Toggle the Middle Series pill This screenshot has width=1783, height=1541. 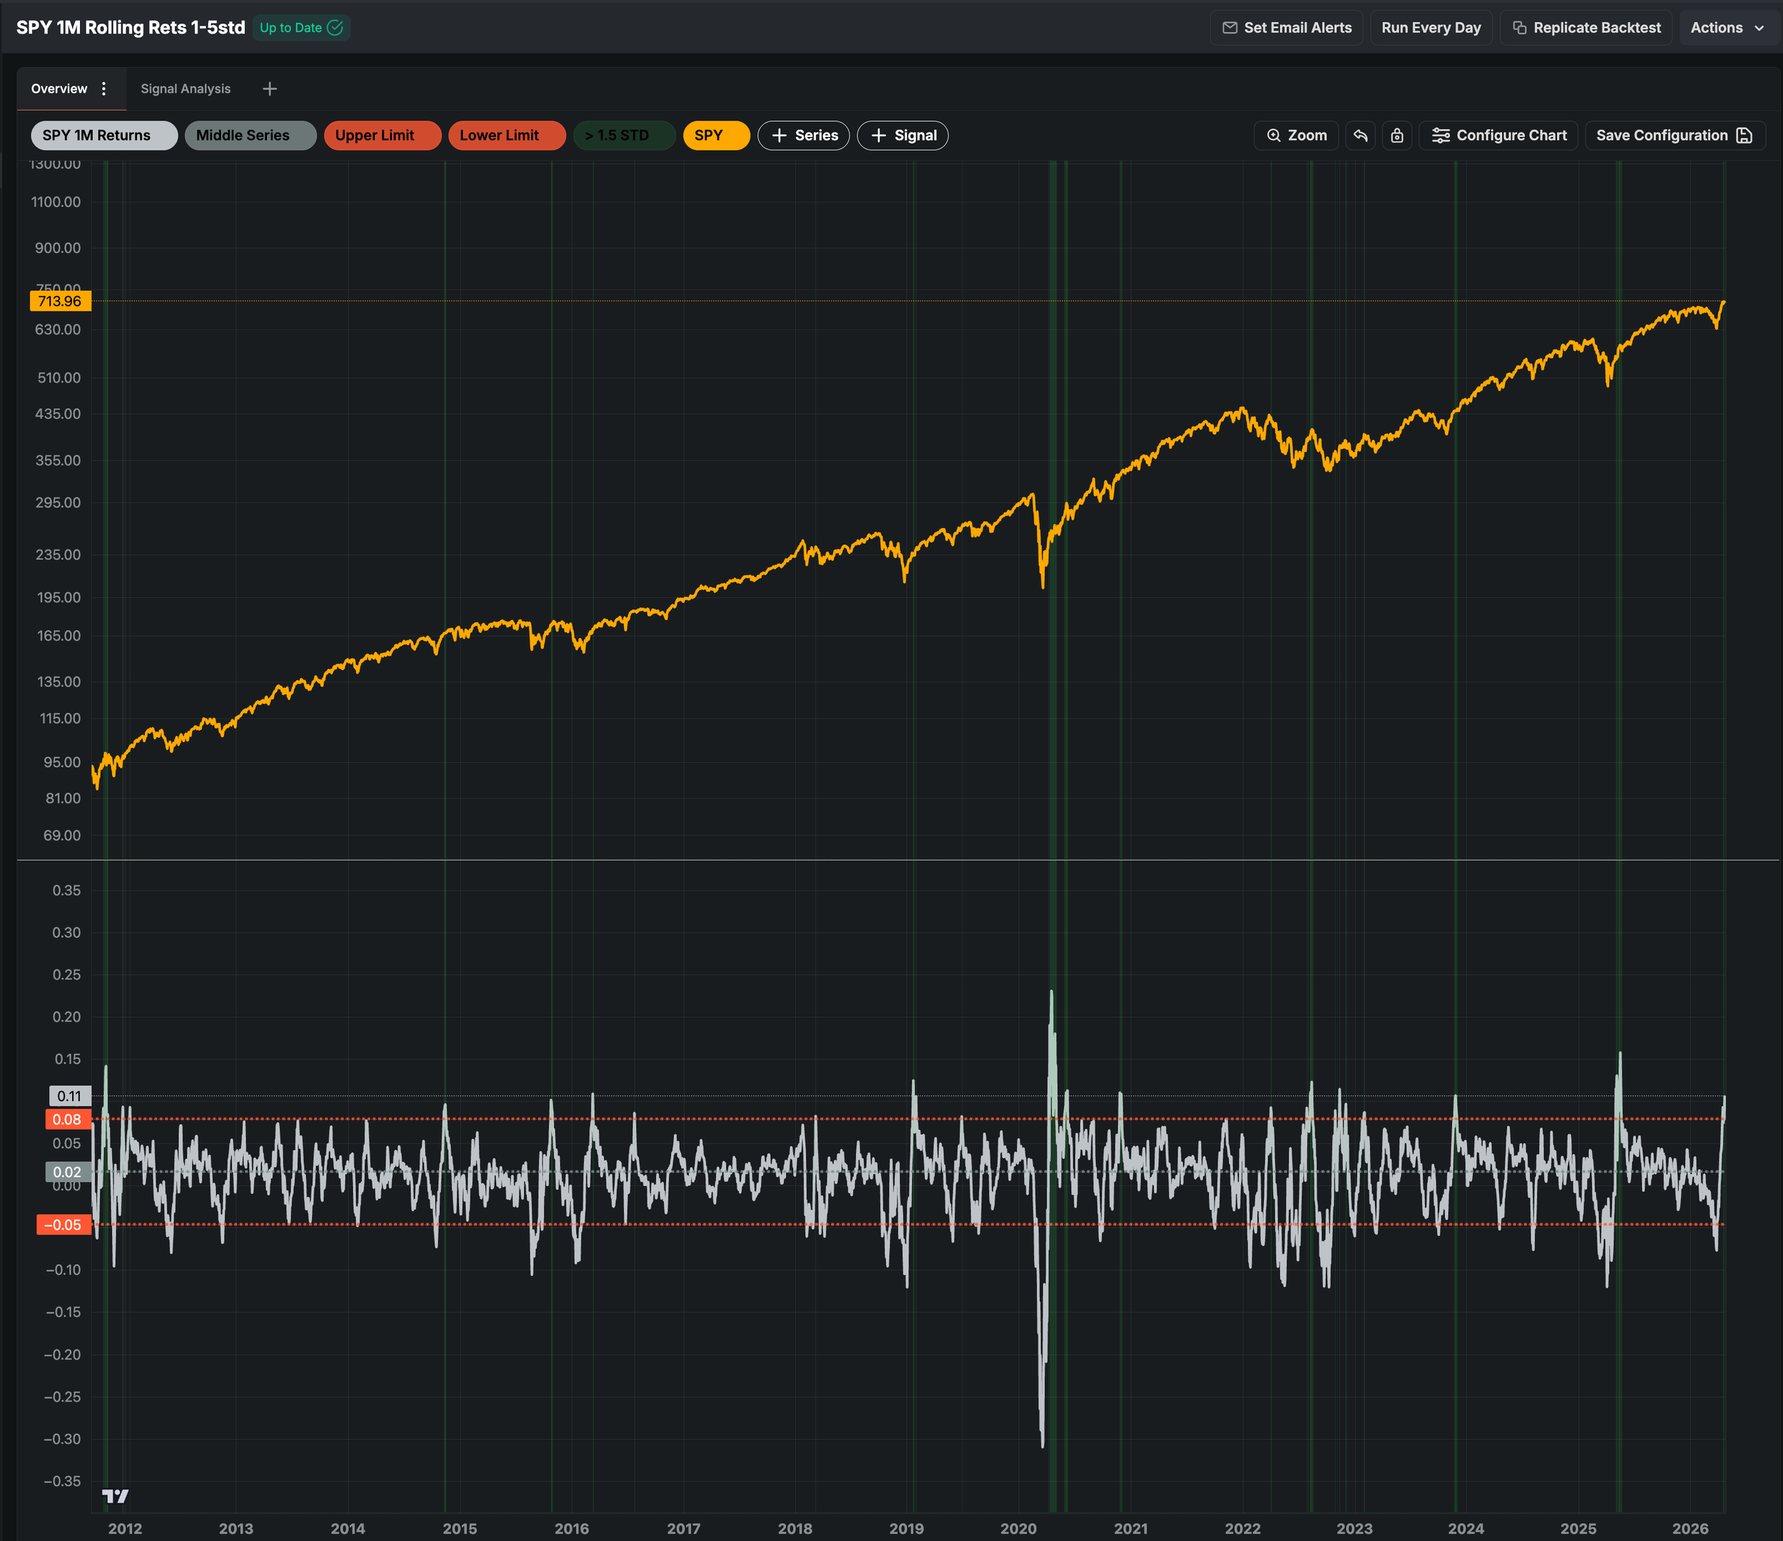point(250,136)
